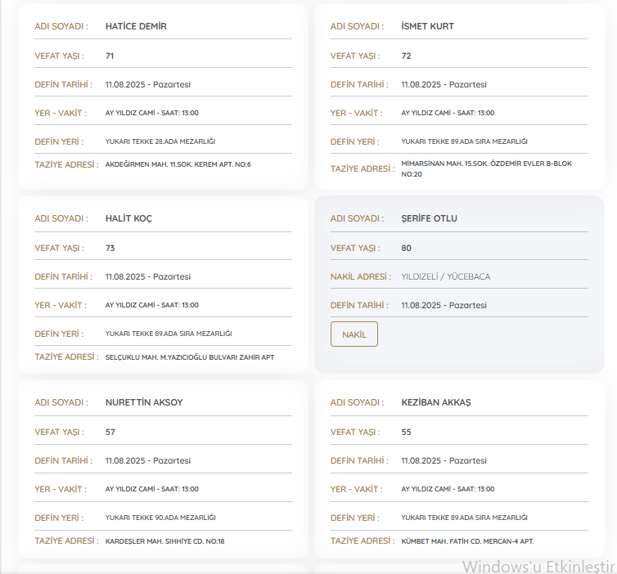Click the NAKİL button
The image size is (617, 574).
[x=354, y=334]
